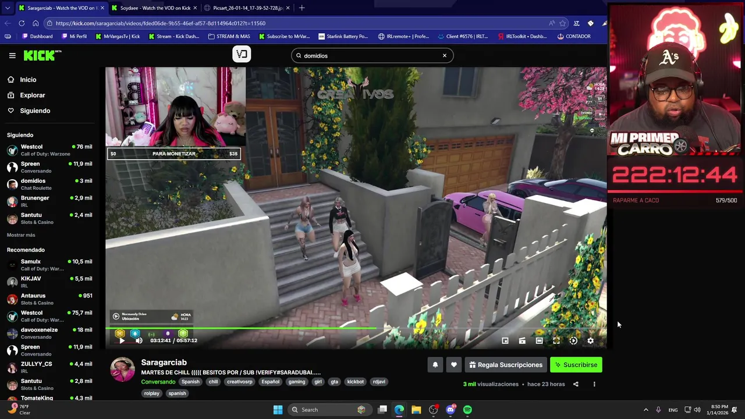The width and height of the screenshot is (745, 419).
Task: Open Antaurus recommended channel
Action: click(49, 299)
